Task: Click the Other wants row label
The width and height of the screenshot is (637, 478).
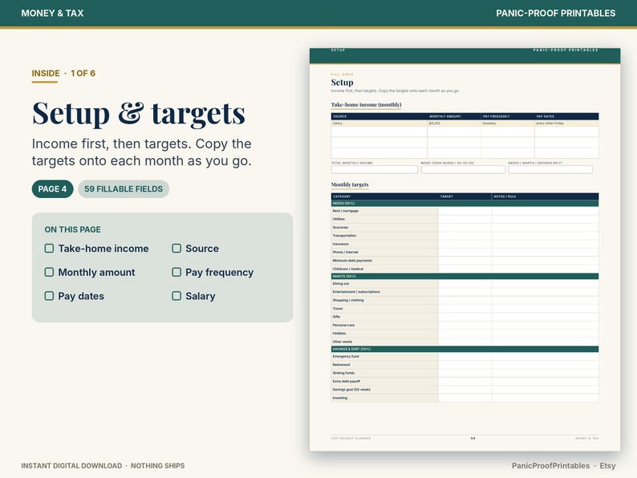Action: [343, 342]
